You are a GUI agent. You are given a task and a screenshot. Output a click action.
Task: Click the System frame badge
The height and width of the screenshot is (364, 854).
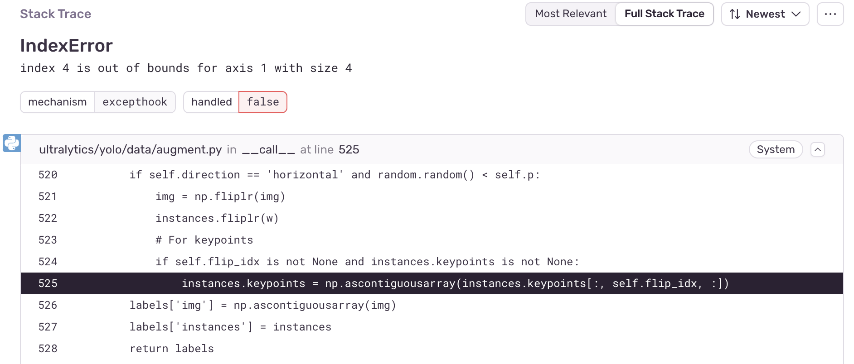click(776, 149)
